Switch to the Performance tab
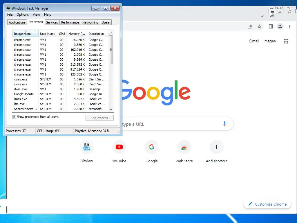The width and height of the screenshot is (297, 223). (x=70, y=22)
